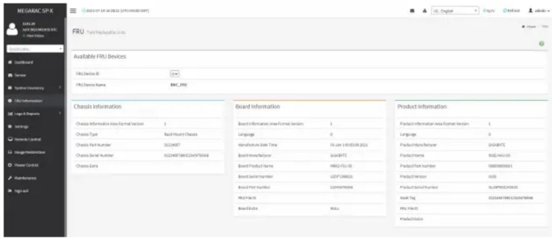
Task: Click the Sign out icon
Action: tap(10, 191)
